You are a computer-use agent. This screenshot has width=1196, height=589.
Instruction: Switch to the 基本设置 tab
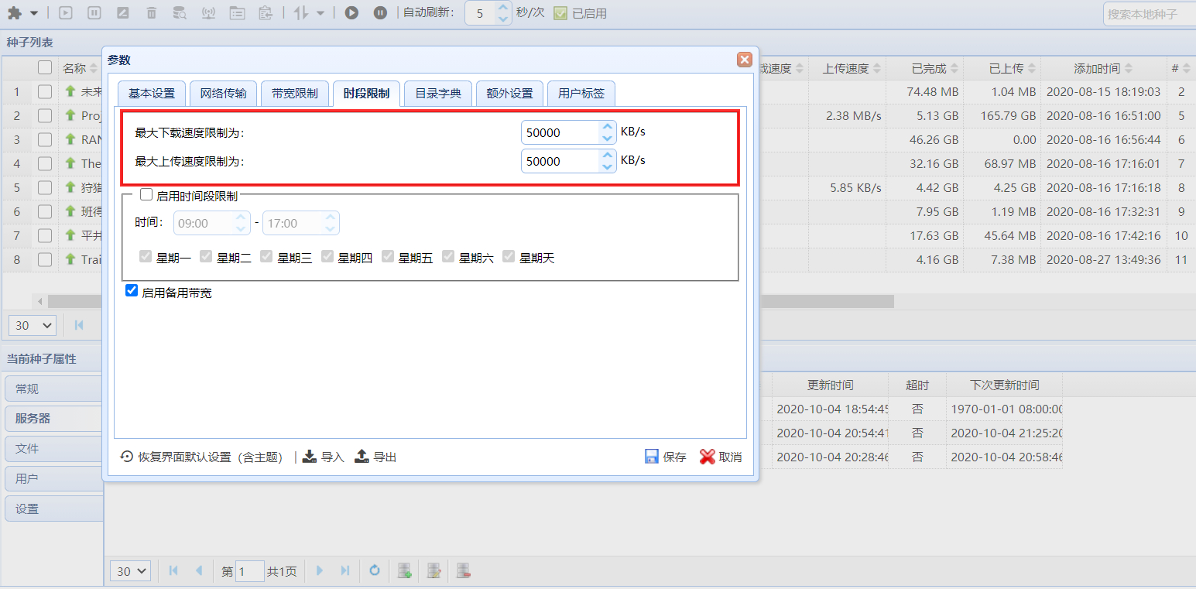[x=152, y=94]
